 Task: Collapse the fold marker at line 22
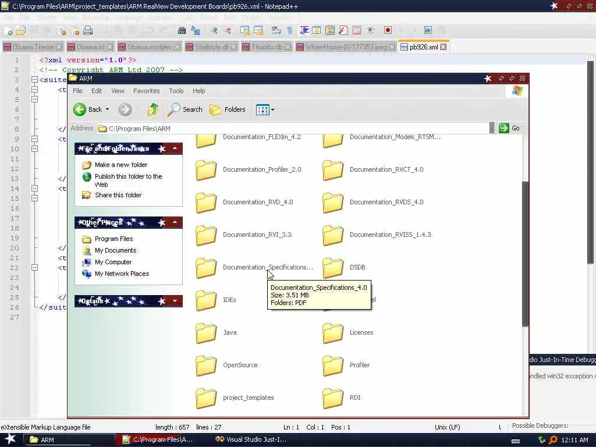pos(34,267)
